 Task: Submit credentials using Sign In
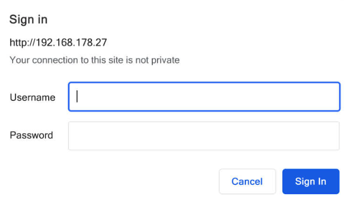(311, 181)
